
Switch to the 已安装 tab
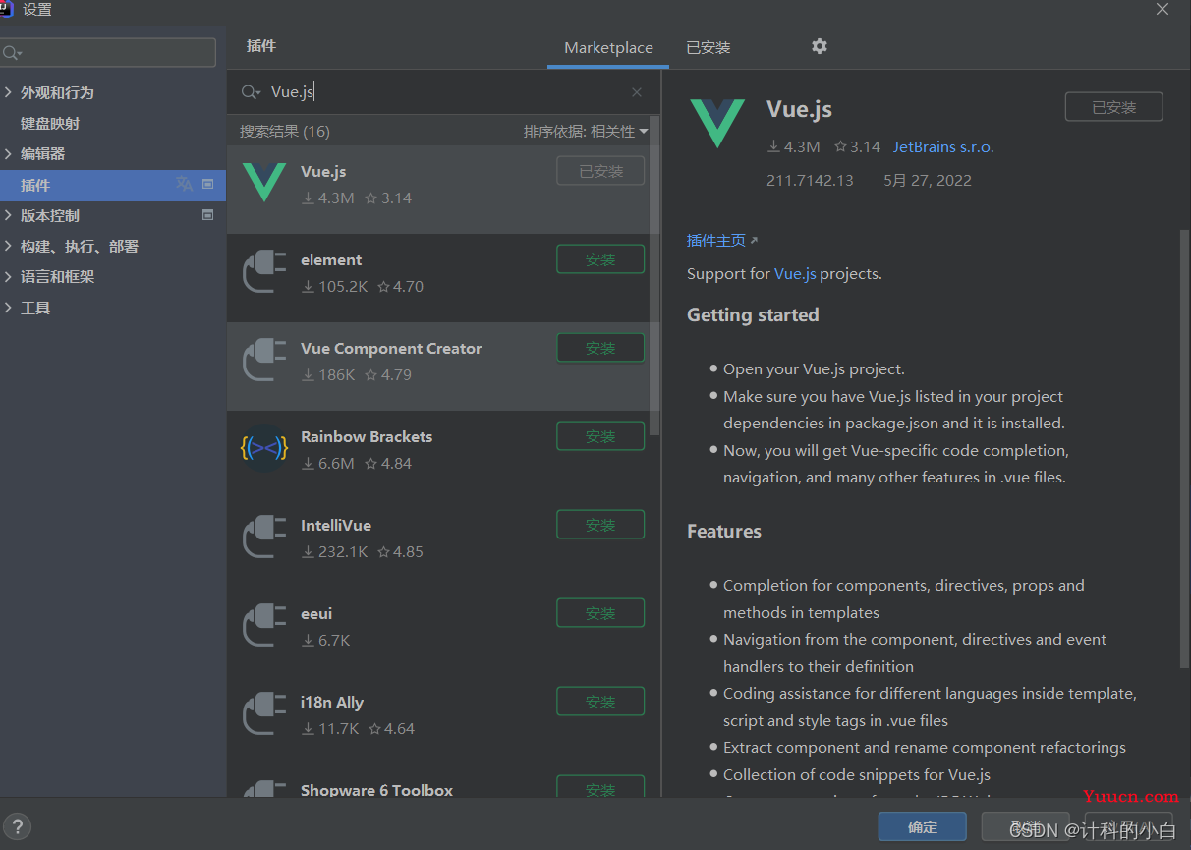click(x=708, y=47)
